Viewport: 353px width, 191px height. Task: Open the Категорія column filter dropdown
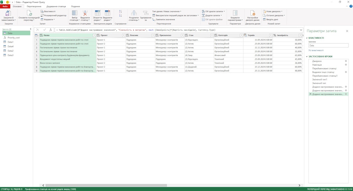click(x=241, y=35)
